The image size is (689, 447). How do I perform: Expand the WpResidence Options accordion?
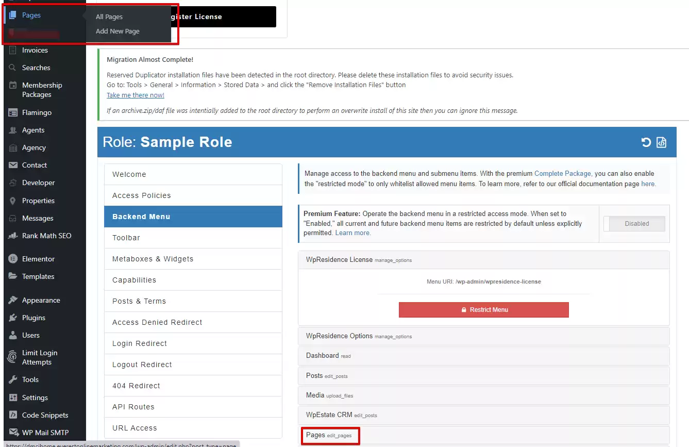pyautogui.click(x=483, y=336)
